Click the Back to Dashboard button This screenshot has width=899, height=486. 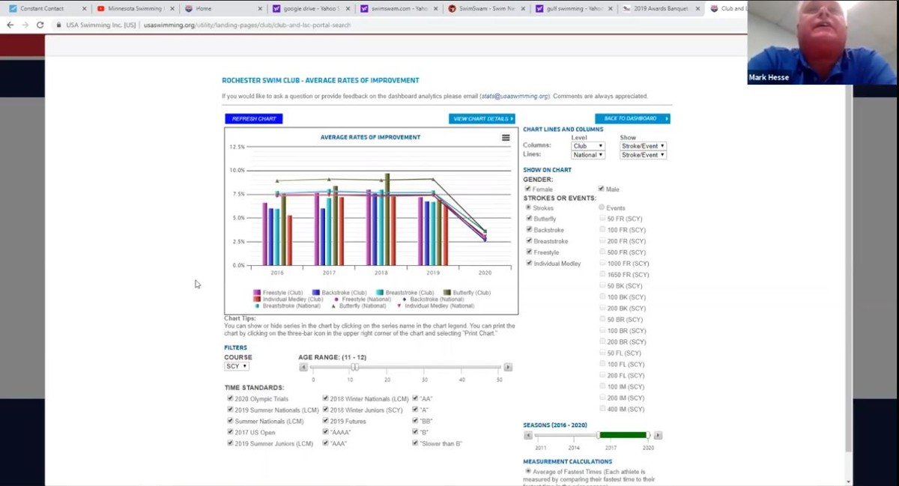pos(632,119)
